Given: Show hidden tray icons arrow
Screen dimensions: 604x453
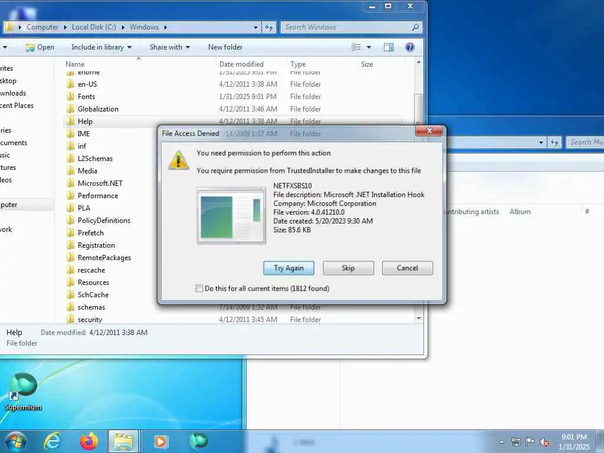Looking at the screenshot, I should click(501, 442).
